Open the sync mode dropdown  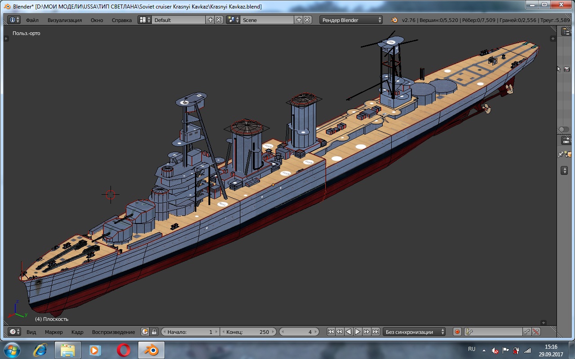click(x=414, y=332)
